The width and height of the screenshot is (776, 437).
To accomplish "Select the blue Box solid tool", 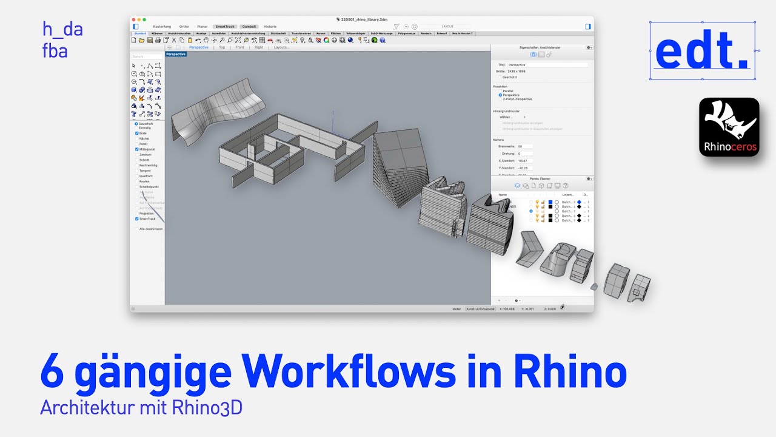I will (134, 90).
